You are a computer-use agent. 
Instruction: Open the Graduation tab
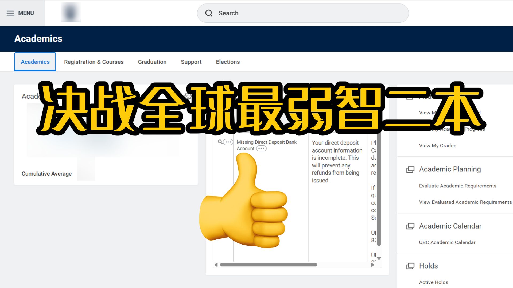(x=152, y=62)
